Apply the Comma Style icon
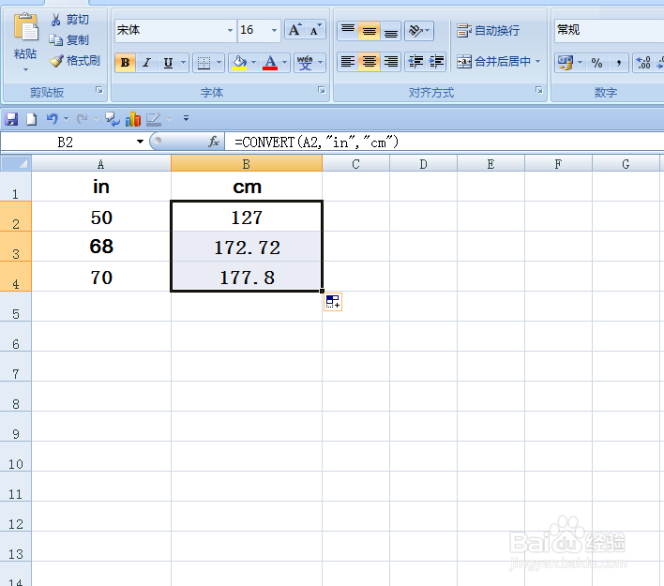 pos(619,63)
